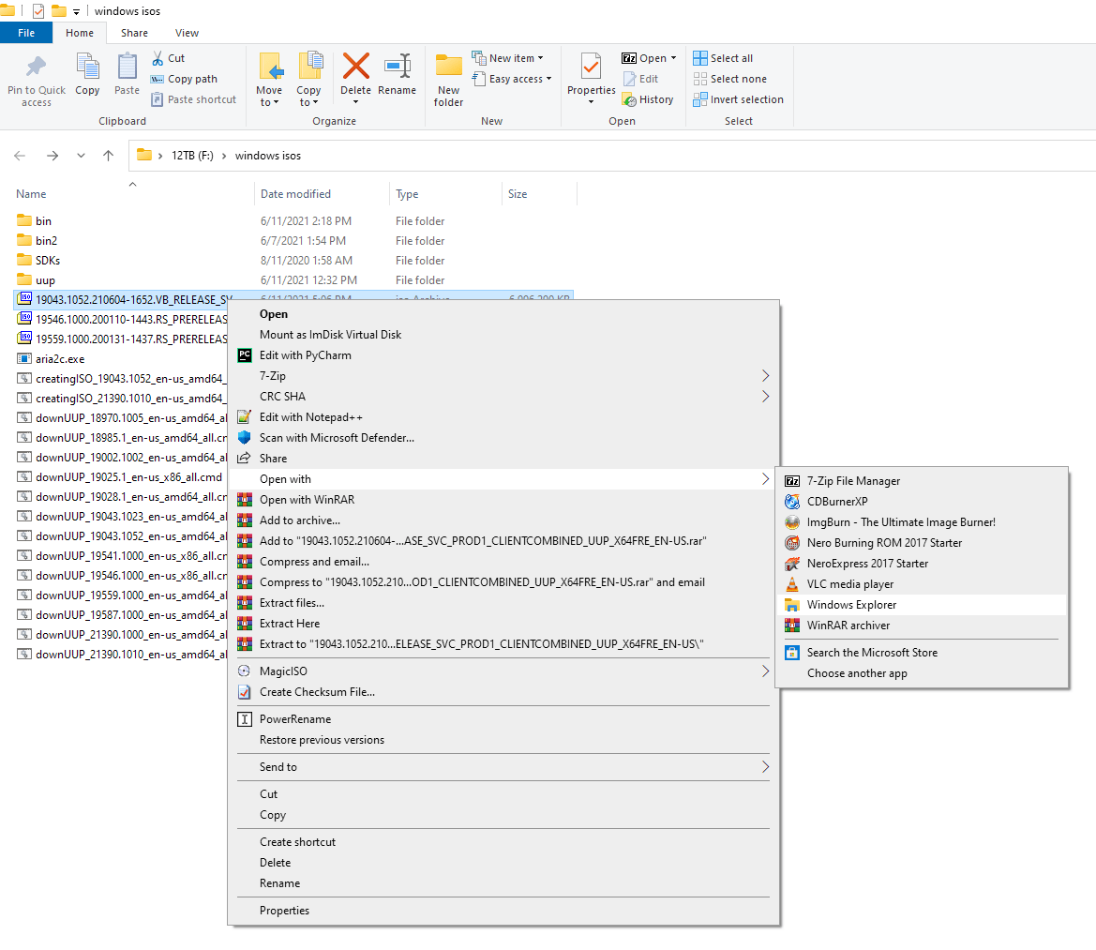Select Nero Burning ROM 2017 Starter

coord(883,543)
